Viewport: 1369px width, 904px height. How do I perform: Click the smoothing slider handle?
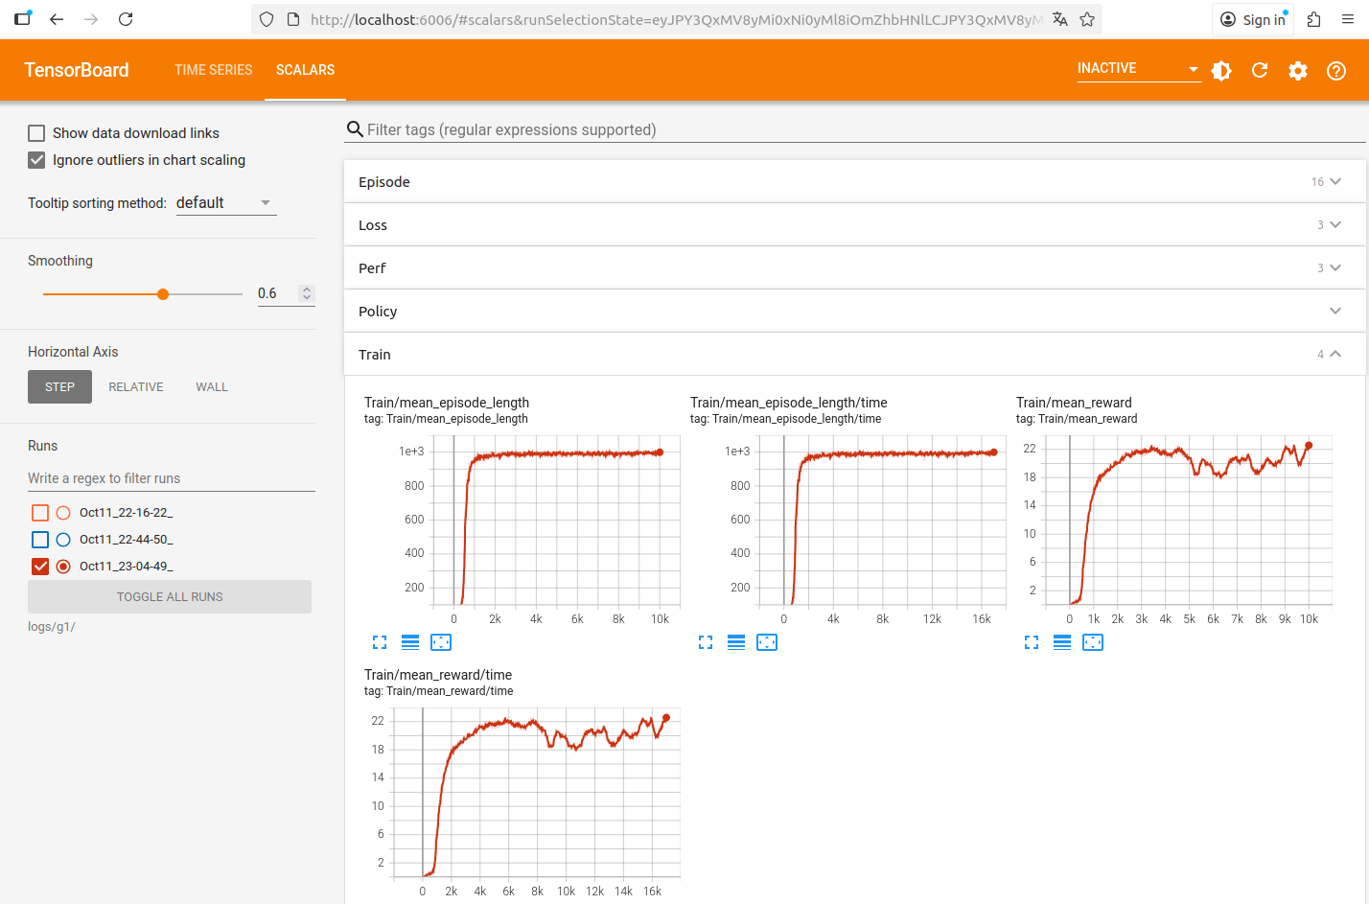pos(163,294)
